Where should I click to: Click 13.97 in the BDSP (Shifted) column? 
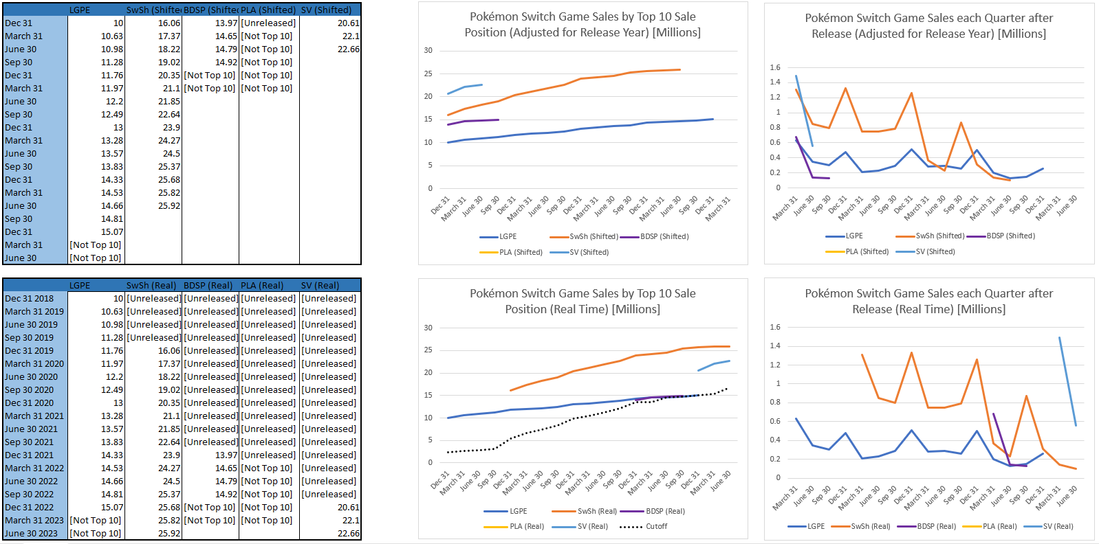(x=226, y=23)
